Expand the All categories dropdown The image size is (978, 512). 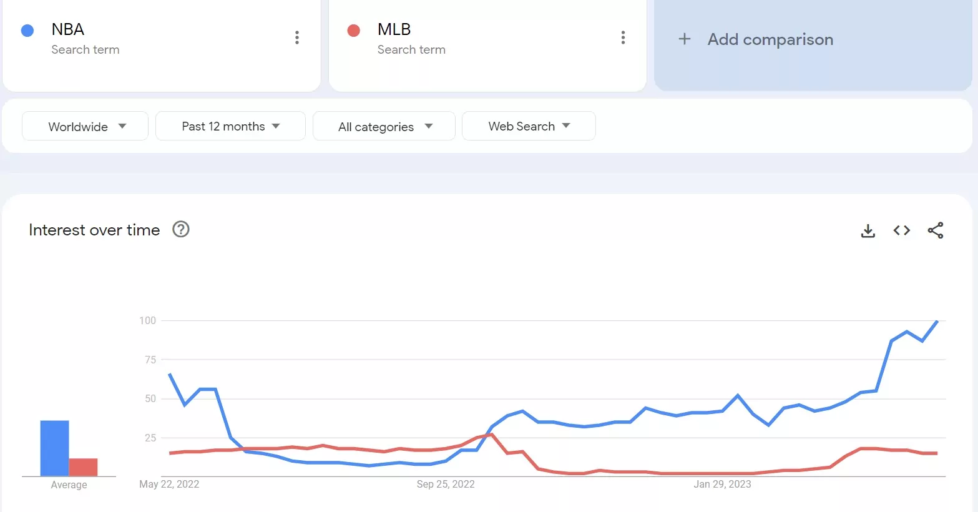pos(384,126)
